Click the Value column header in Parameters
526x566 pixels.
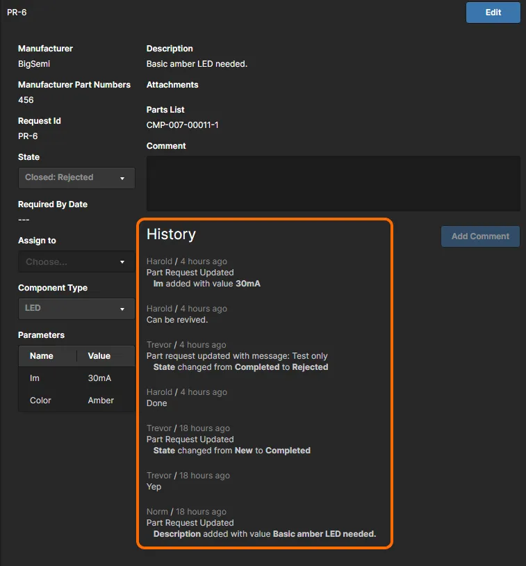[x=99, y=356]
